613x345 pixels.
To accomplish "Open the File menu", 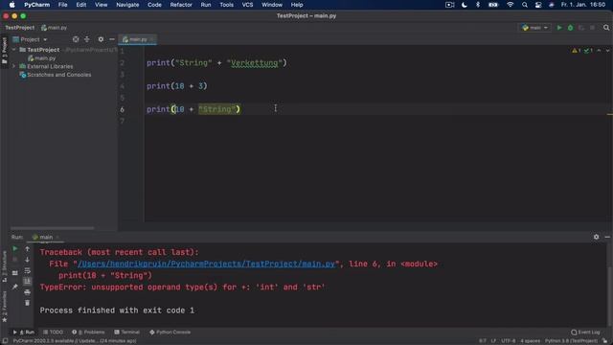I will click(x=62, y=5).
